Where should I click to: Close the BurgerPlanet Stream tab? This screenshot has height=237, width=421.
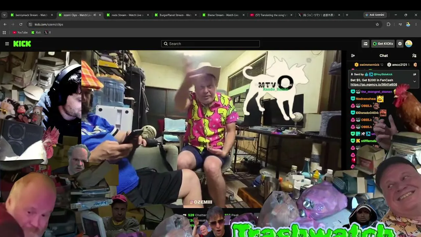point(196,15)
